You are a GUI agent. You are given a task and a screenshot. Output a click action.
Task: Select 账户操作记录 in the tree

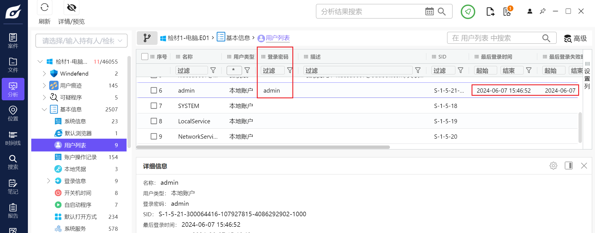[80, 157]
